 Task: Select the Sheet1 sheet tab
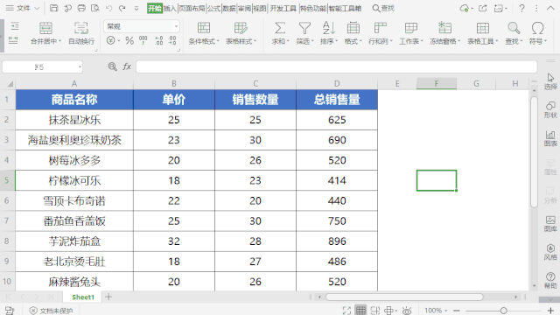(x=83, y=297)
